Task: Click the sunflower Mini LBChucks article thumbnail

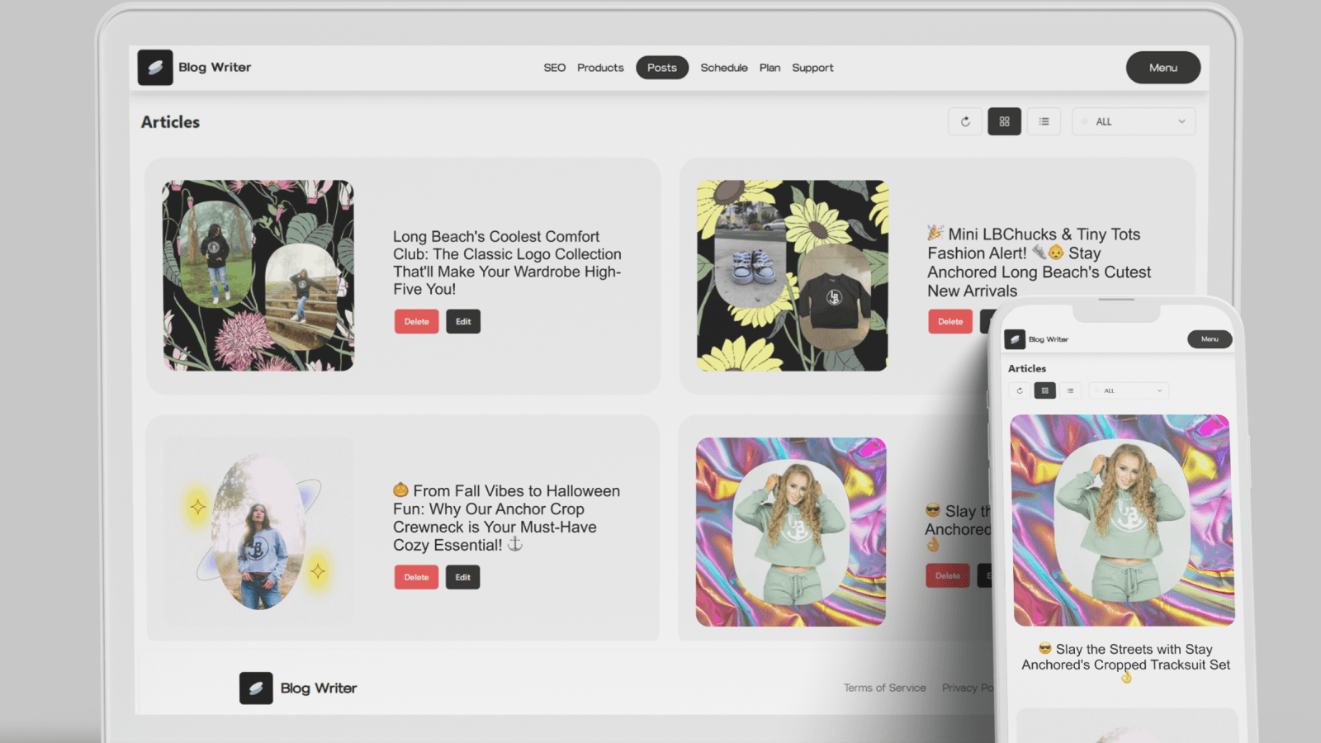Action: click(x=792, y=276)
